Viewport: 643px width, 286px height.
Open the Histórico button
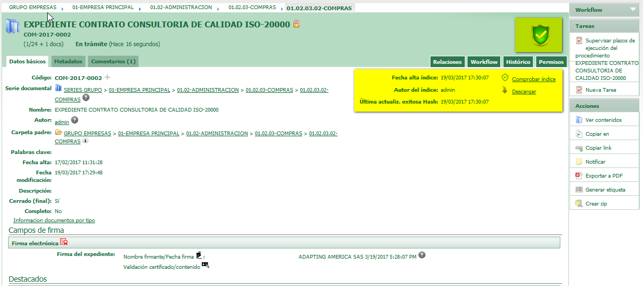point(518,62)
